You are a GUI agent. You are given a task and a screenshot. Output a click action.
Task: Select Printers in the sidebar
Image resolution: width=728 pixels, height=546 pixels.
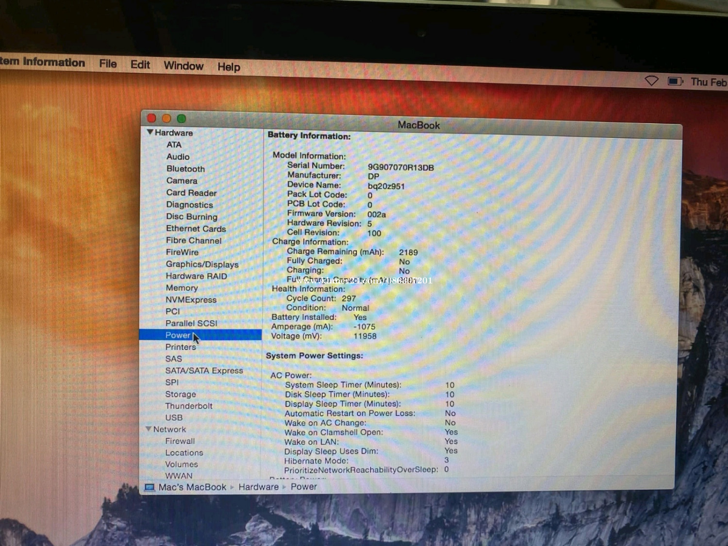point(181,347)
